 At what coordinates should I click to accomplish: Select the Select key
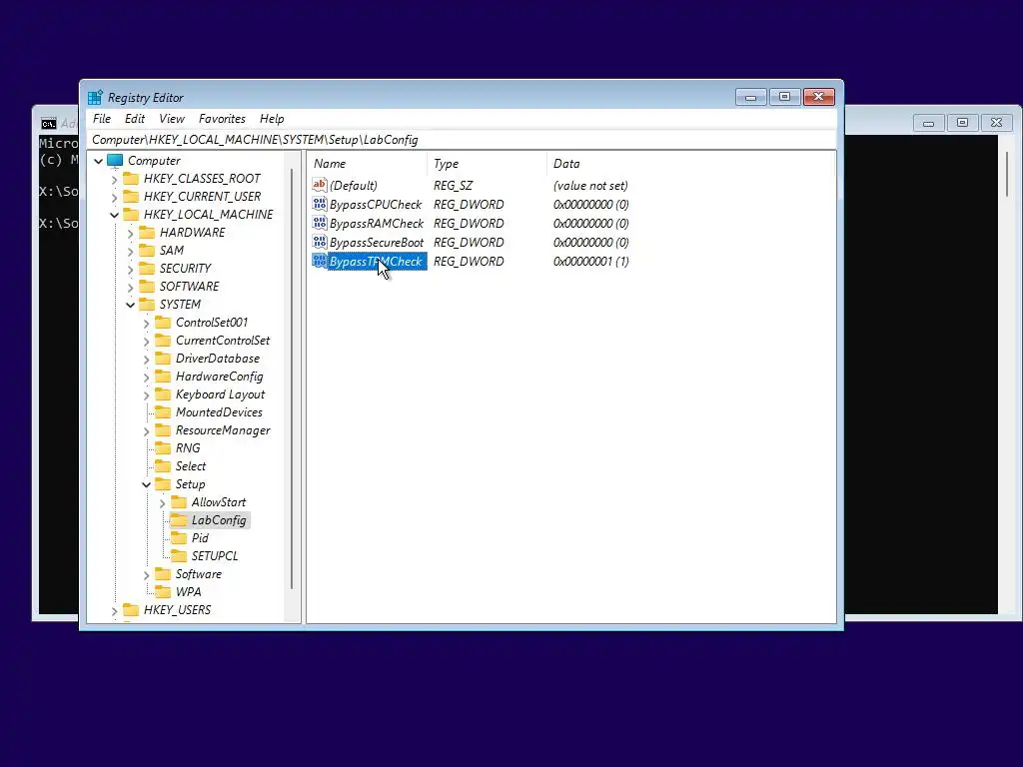click(191, 466)
